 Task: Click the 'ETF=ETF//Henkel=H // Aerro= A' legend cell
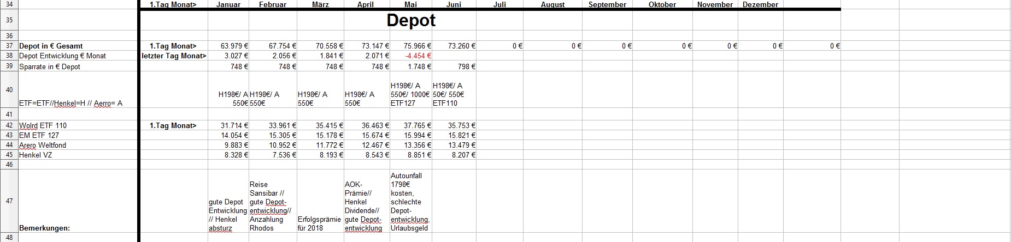pos(78,89)
